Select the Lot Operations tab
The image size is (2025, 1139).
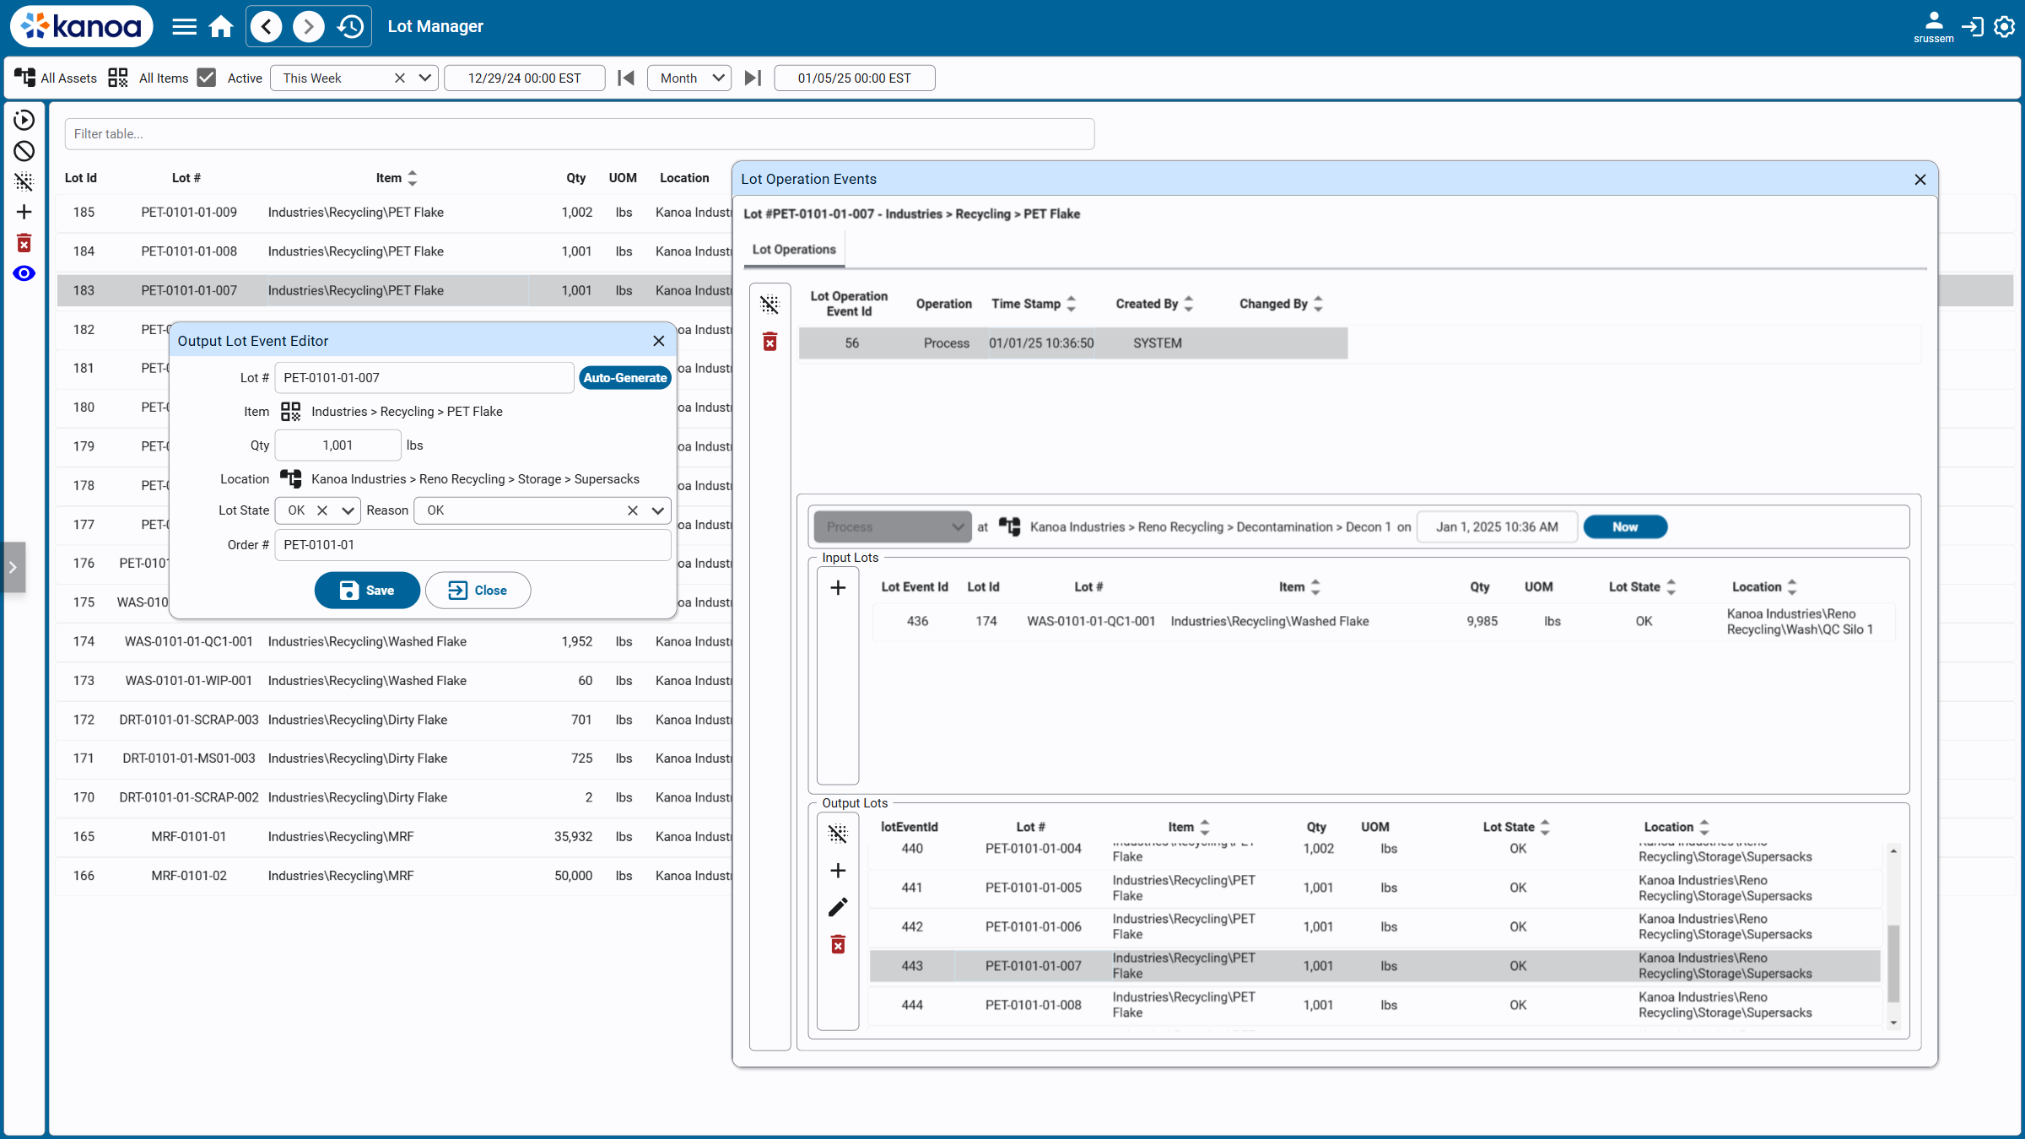pos(794,250)
